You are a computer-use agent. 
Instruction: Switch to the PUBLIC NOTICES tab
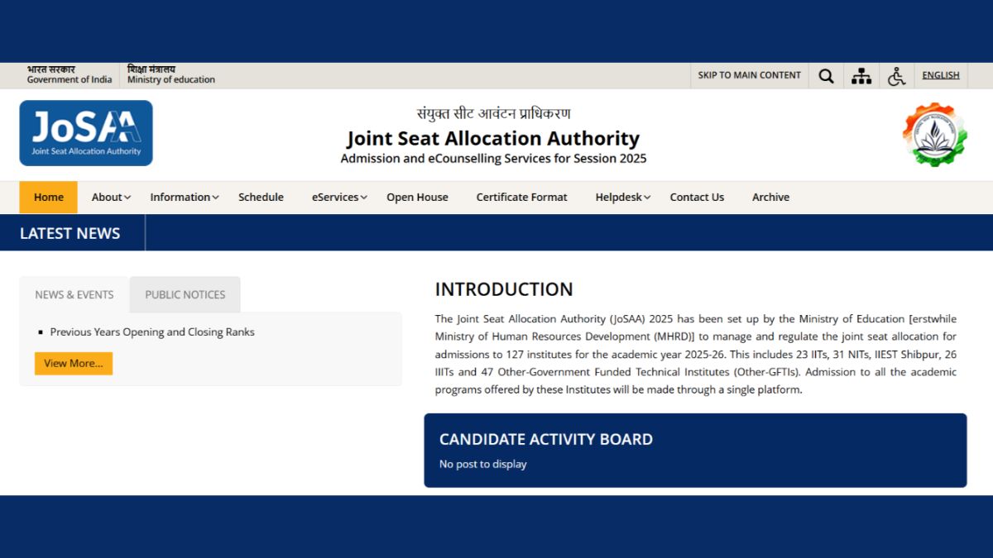pyautogui.click(x=185, y=294)
